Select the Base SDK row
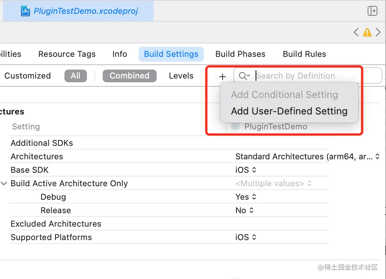Image resolution: width=386 pixels, height=279 pixels. 169,170
